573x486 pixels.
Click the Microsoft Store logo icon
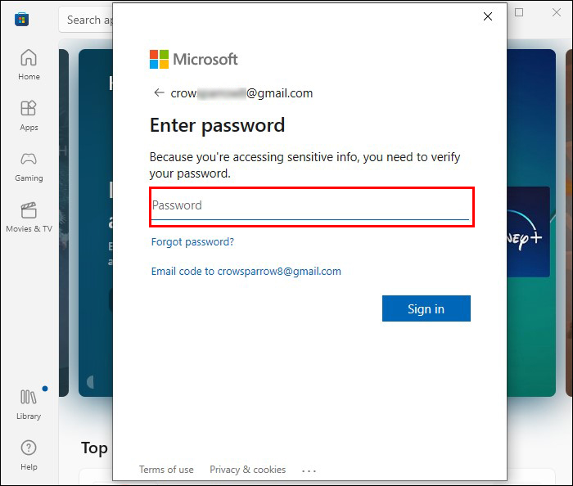point(22,19)
